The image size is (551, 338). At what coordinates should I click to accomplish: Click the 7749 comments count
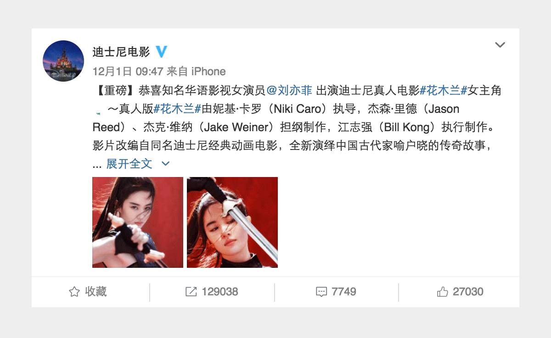344,292
